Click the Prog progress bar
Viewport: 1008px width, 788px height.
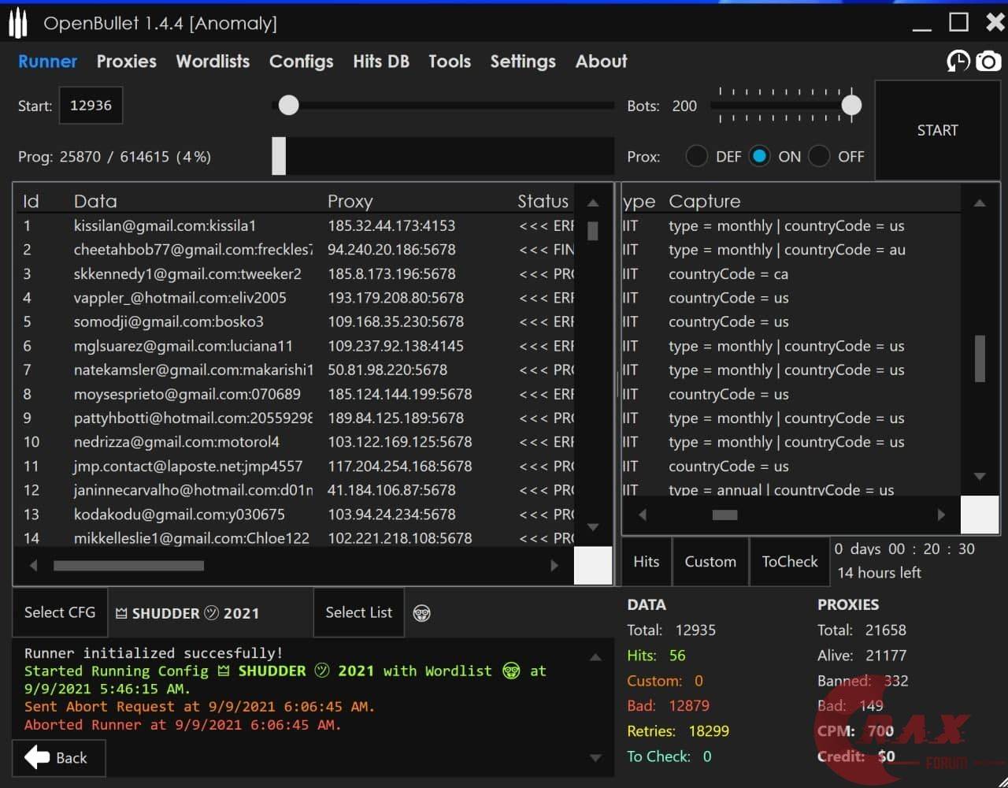coord(443,156)
